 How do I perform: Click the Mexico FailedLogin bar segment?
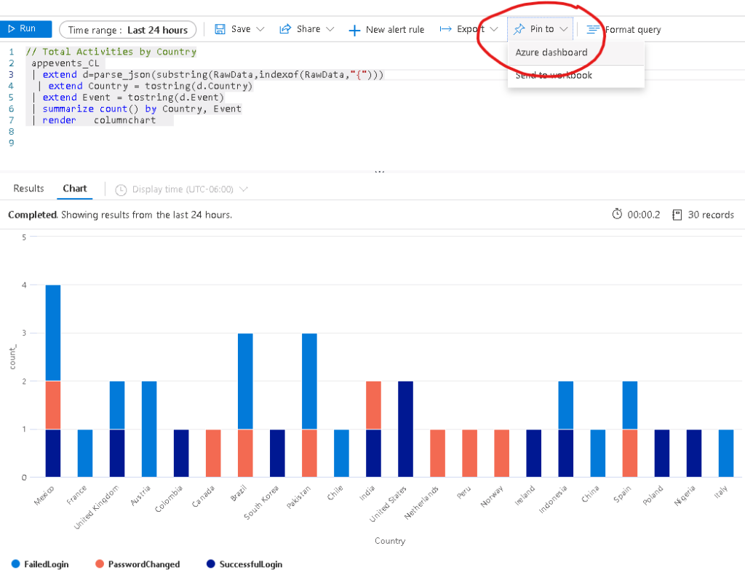pyautogui.click(x=53, y=333)
